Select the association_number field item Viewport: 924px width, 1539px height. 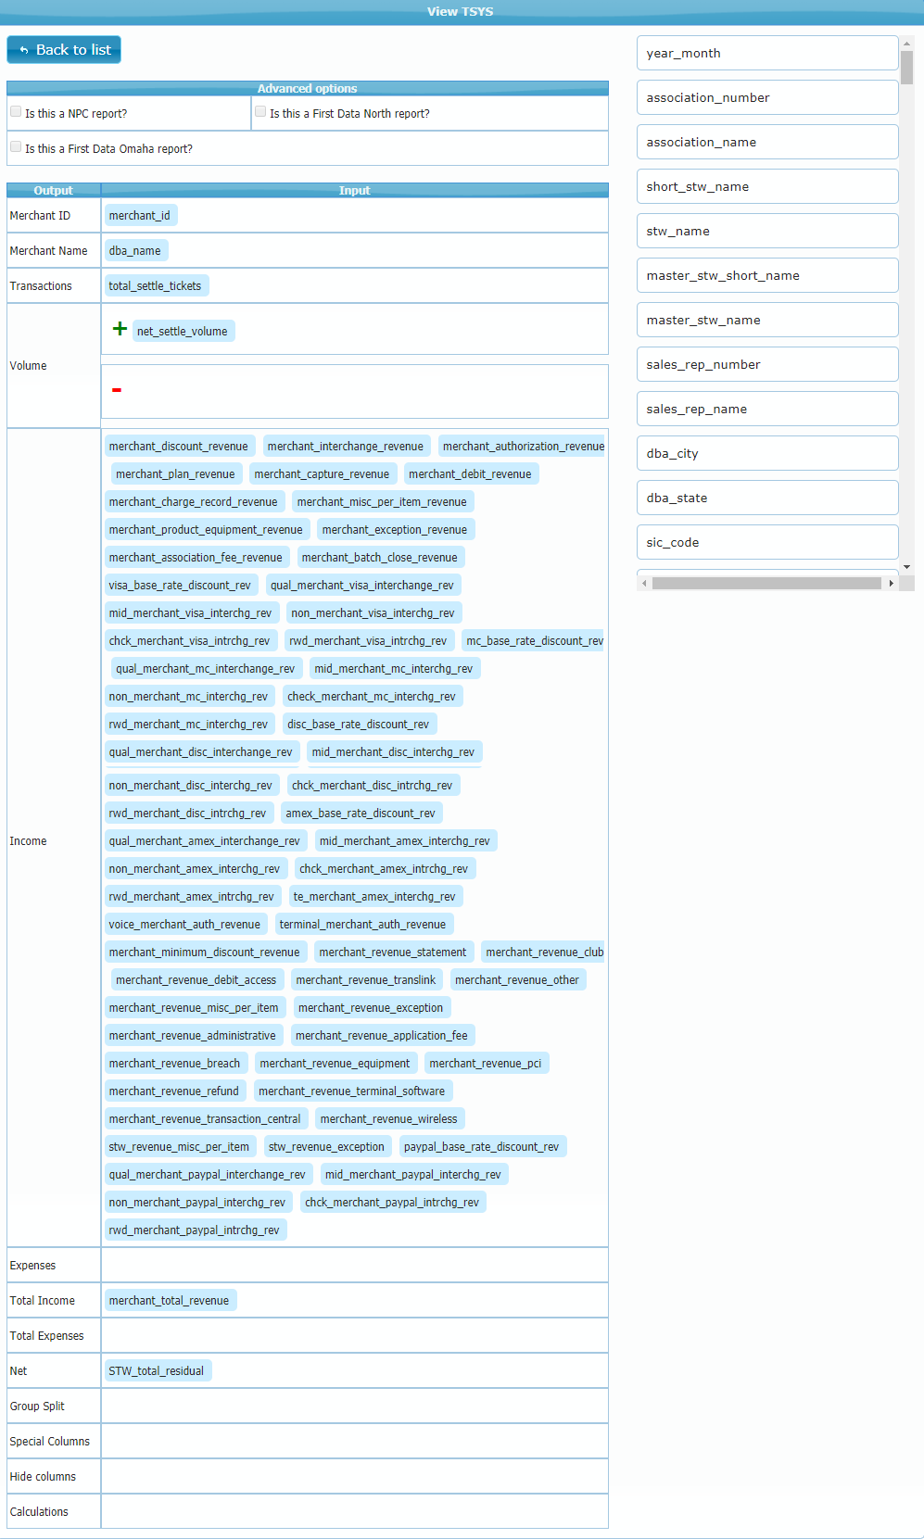click(x=766, y=98)
